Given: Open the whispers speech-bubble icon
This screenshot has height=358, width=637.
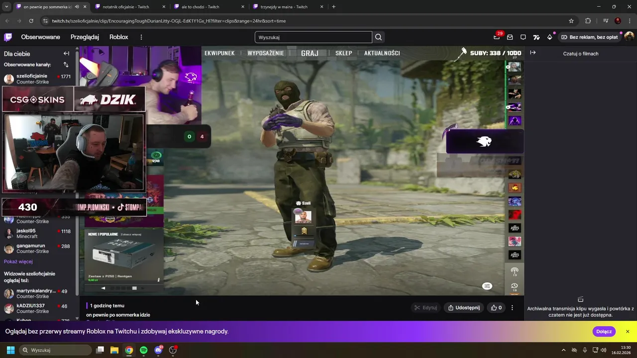Looking at the screenshot, I should [x=523, y=37].
